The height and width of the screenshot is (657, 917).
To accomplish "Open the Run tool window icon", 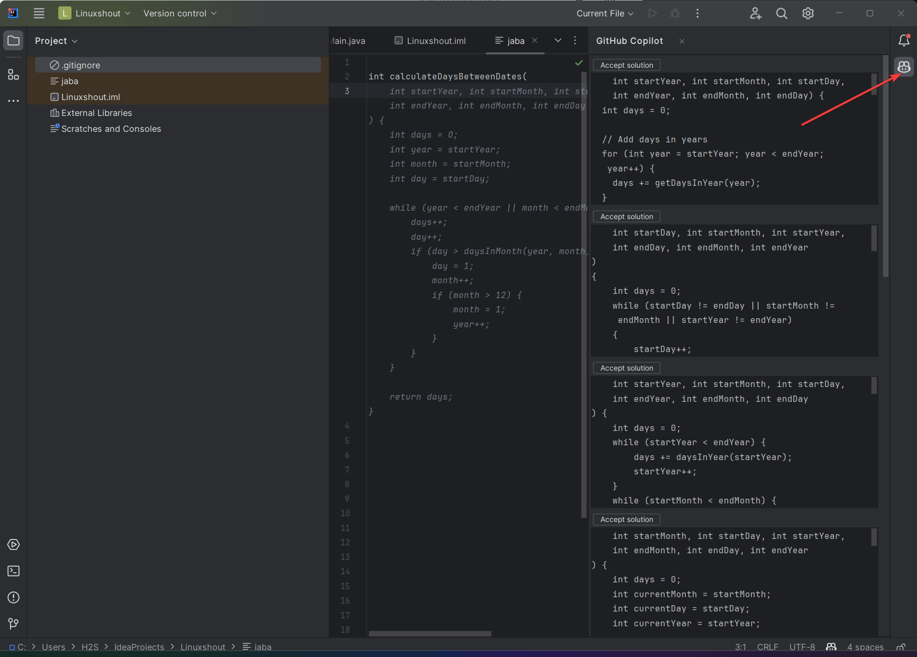I will point(13,545).
